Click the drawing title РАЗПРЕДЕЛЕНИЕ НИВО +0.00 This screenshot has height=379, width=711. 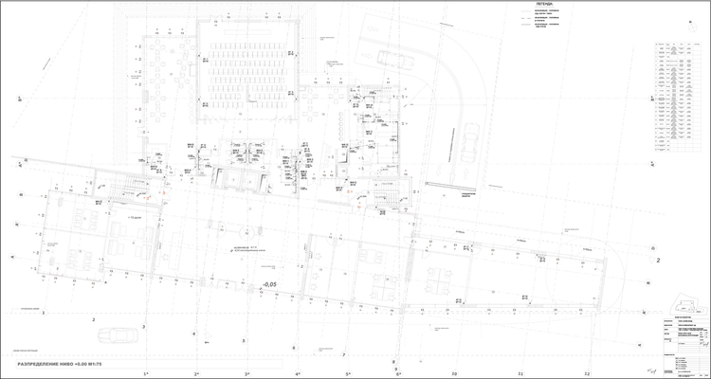72,364
